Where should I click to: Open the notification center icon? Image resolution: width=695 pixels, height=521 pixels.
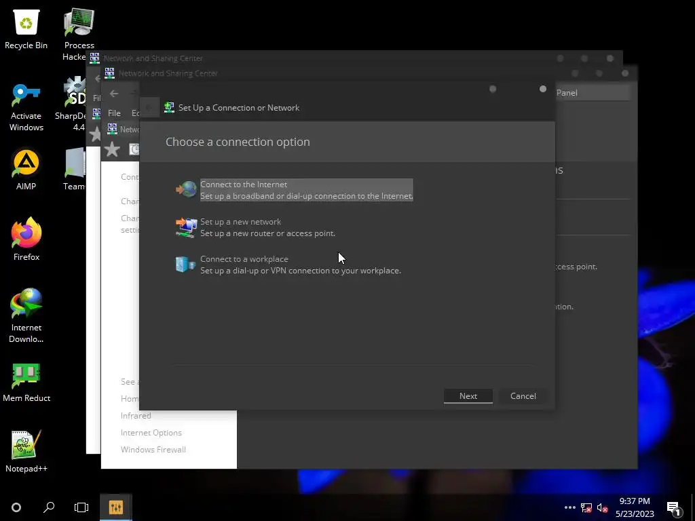pos(674,507)
